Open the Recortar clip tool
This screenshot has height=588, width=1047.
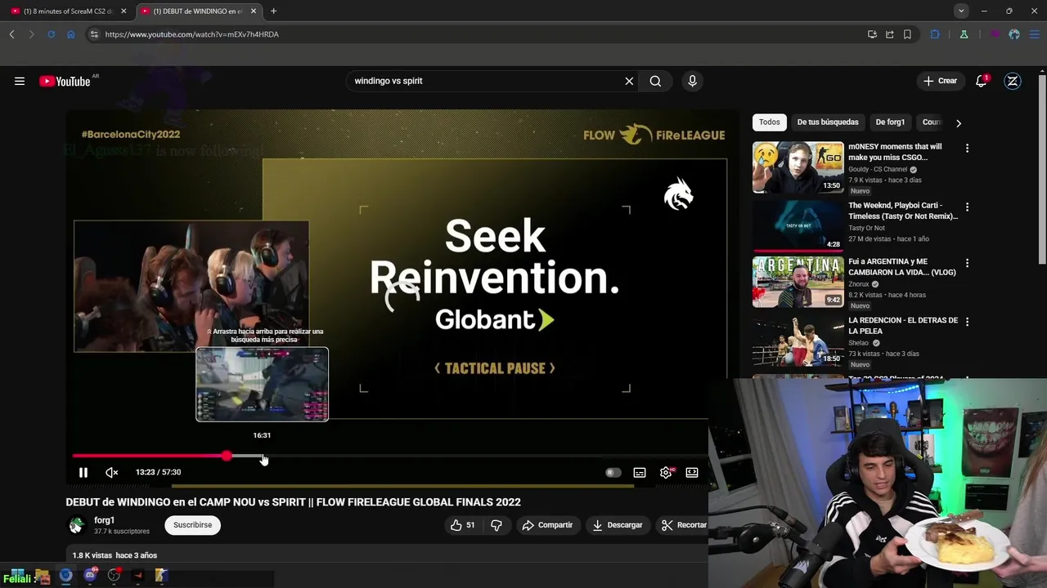(684, 525)
